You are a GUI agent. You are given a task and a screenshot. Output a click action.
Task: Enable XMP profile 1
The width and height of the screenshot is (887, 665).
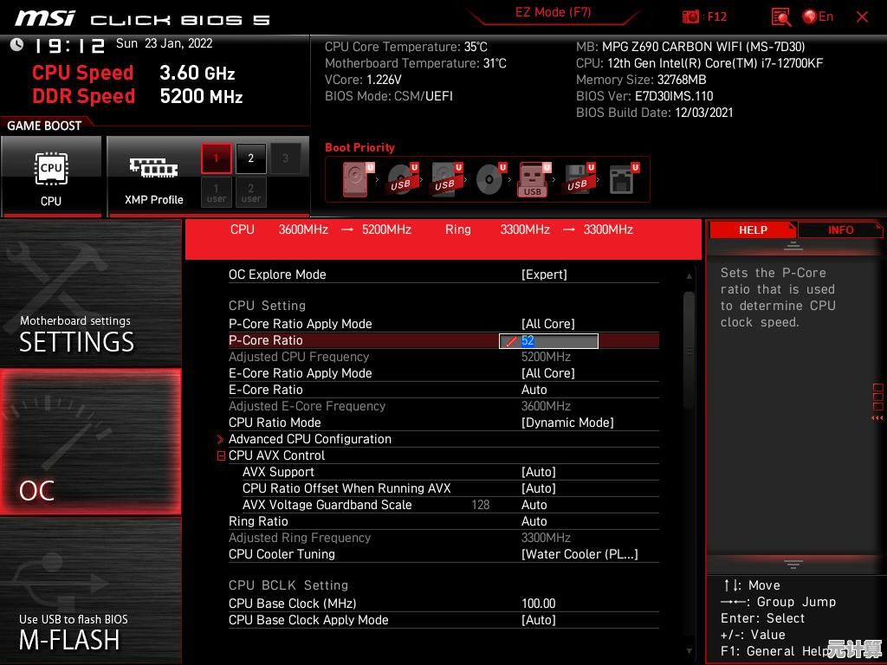tap(216, 158)
